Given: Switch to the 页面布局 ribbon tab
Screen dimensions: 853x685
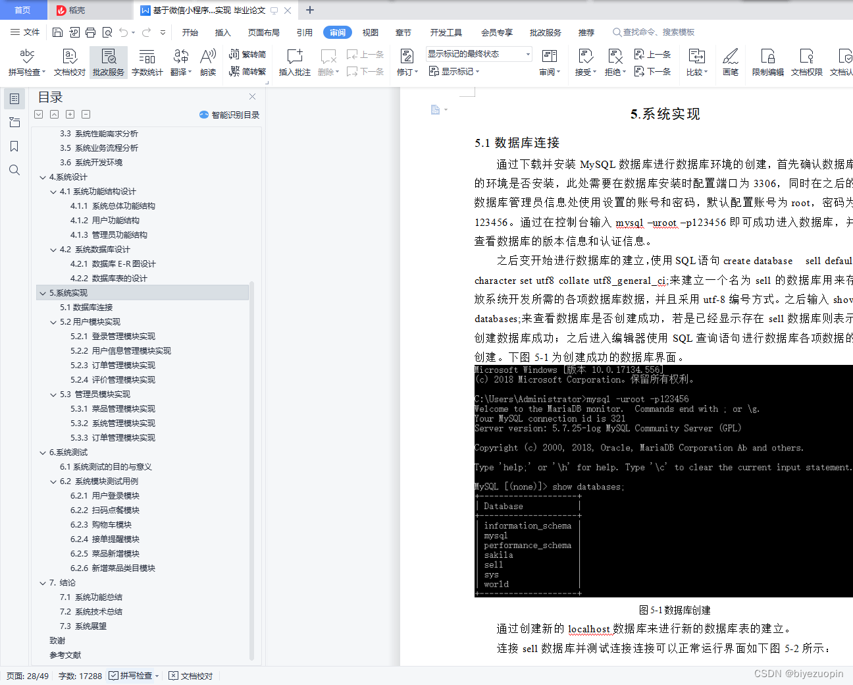Looking at the screenshot, I should (x=264, y=32).
